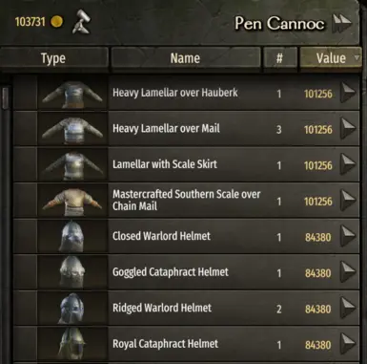
Task: Sort by item count # column
Action: pyautogui.click(x=279, y=58)
